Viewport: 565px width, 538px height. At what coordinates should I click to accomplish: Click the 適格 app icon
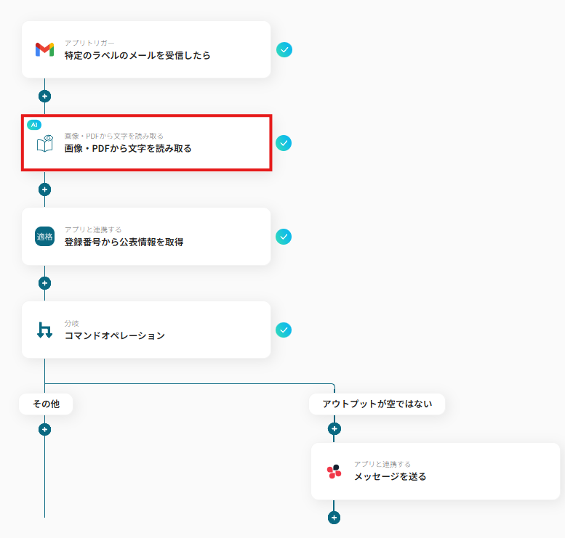coord(44,237)
